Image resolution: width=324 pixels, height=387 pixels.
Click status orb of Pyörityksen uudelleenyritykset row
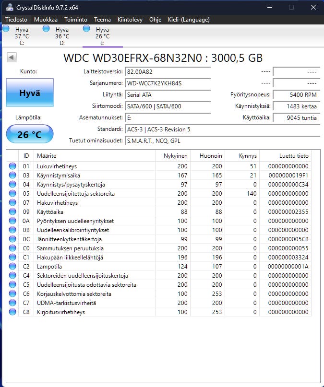click(12, 221)
